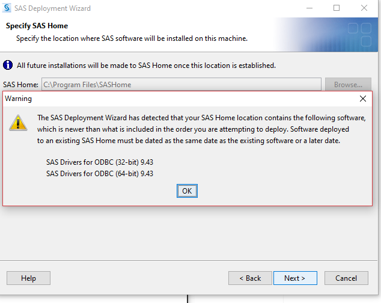Screen dimensions: 381x303
Task: Close the SAS Deployment Wizard window
Action: click(365, 8)
